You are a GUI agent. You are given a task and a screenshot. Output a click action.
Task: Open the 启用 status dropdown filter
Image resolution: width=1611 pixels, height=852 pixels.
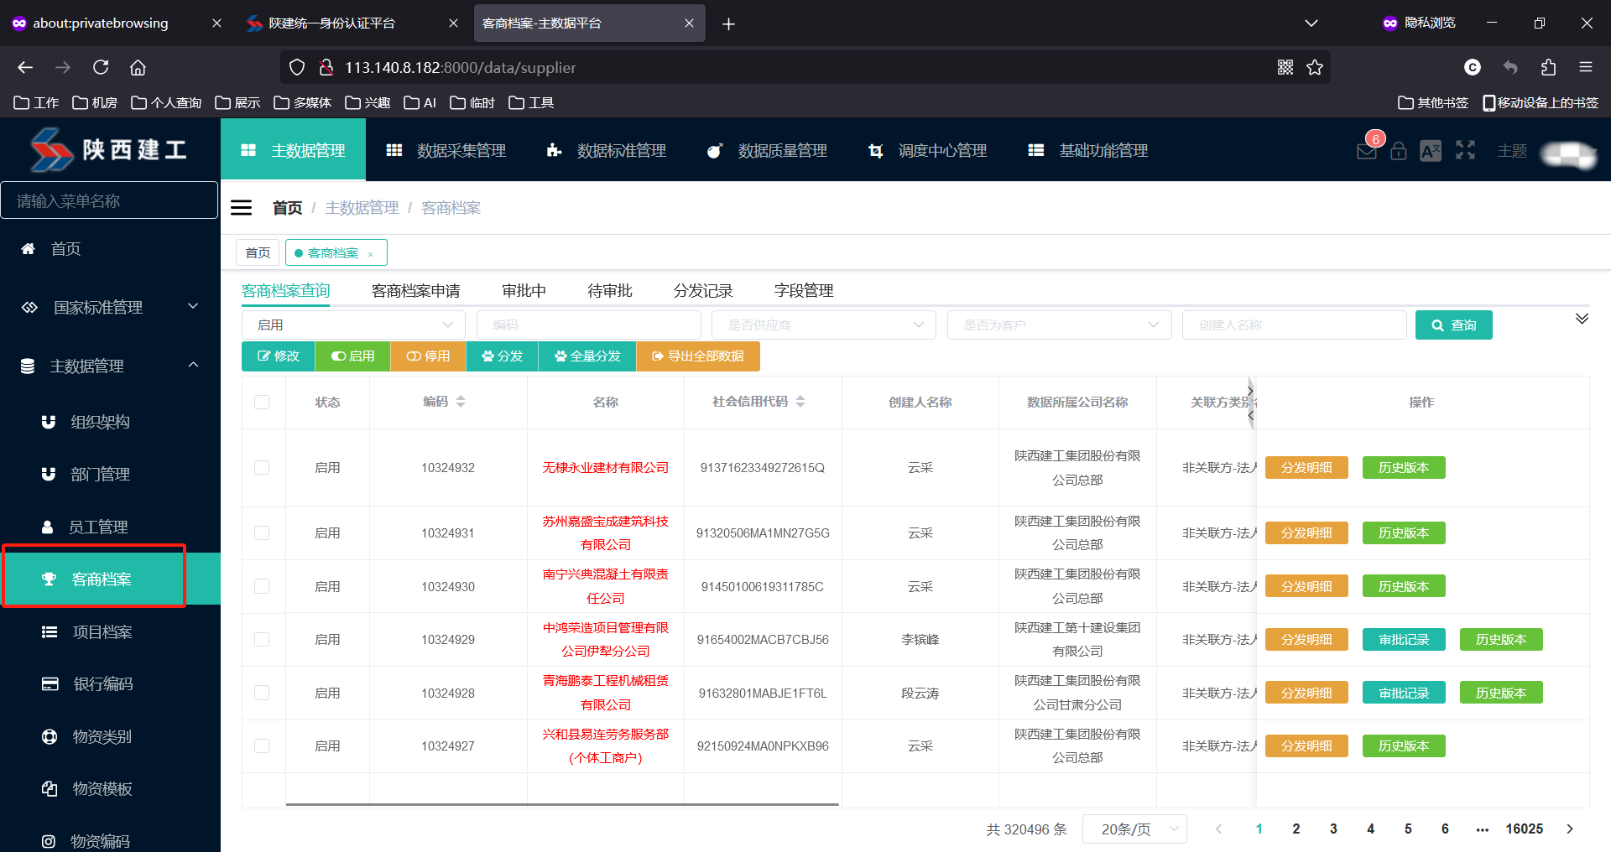click(353, 325)
